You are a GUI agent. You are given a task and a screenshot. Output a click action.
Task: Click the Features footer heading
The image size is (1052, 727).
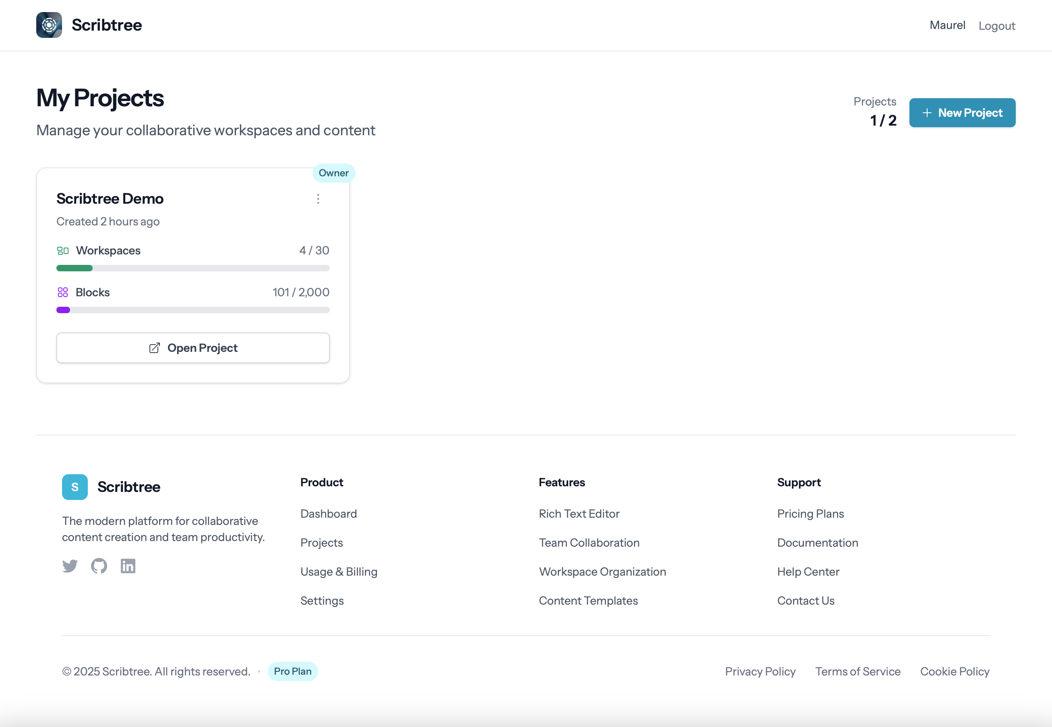point(562,482)
